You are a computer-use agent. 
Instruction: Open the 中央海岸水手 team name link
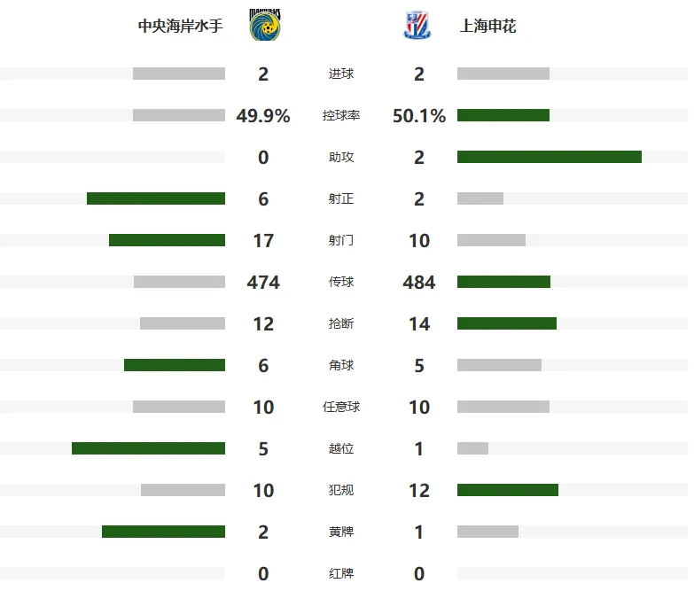pos(180,26)
